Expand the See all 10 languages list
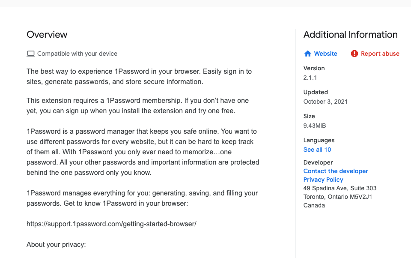Screen dimensions: 411x258 (317, 150)
